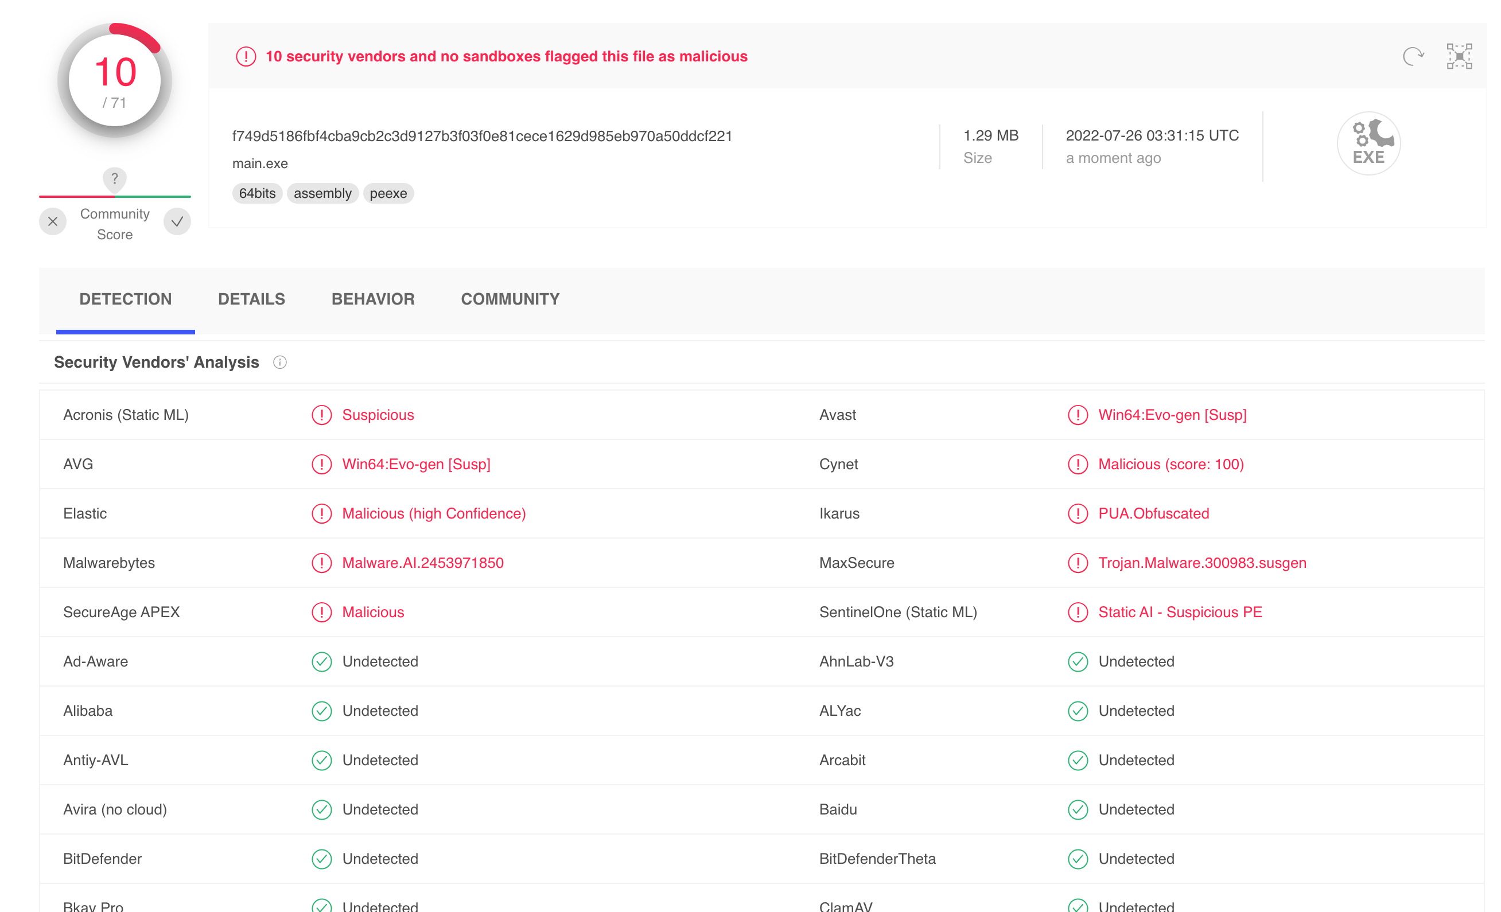Click the community score question mark icon
The width and height of the screenshot is (1501, 912).
[115, 179]
